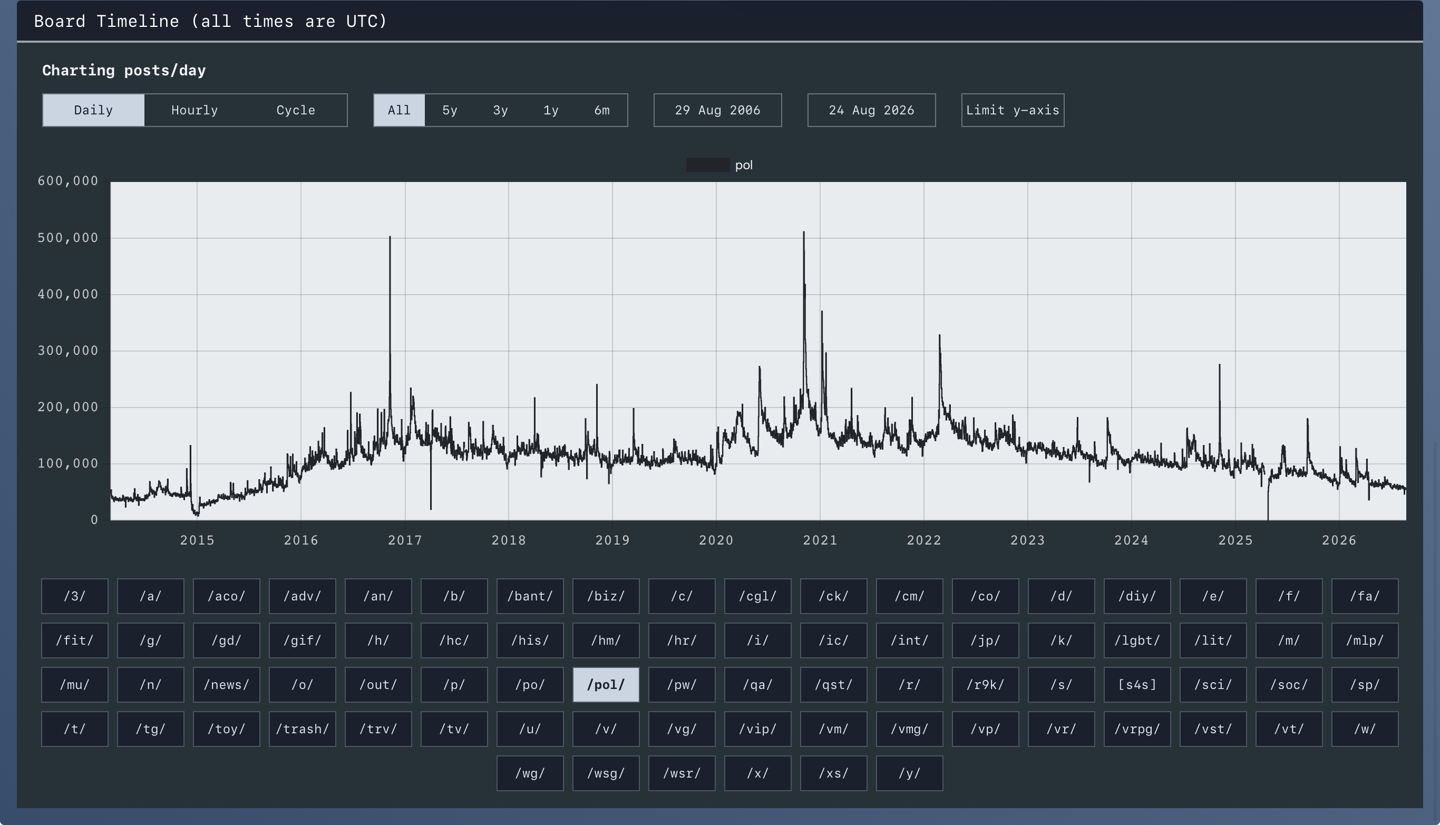Open the start date field 29 Aug 2006
This screenshot has height=825, width=1440.
[718, 110]
